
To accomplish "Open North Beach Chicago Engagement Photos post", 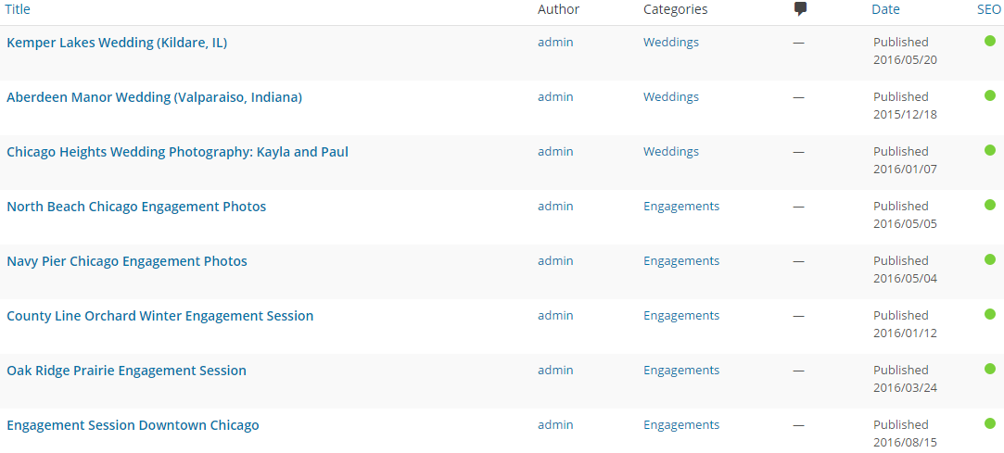I will tap(136, 207).
